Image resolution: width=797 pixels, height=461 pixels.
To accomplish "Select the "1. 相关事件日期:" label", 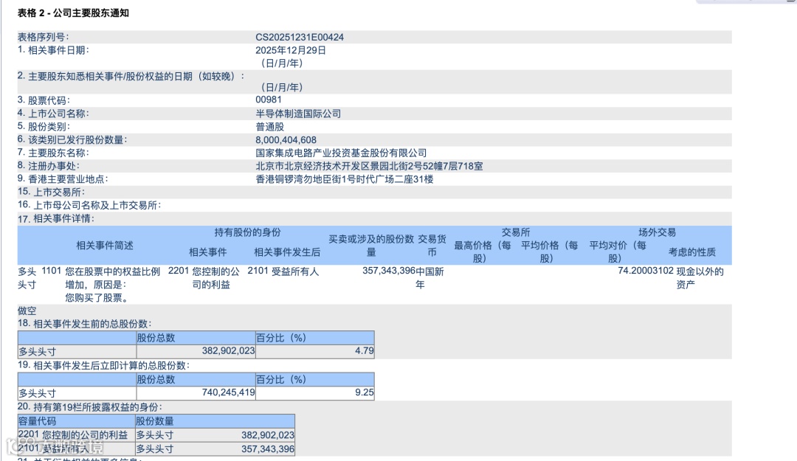I will click(x=53, y=50).
